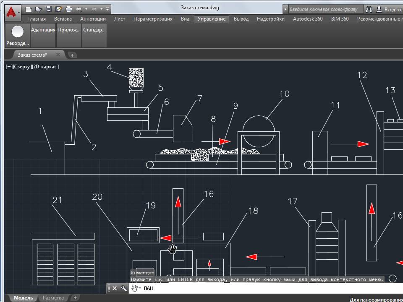Switch to the Вставка ribbon tab

click(x=63, y=19)
